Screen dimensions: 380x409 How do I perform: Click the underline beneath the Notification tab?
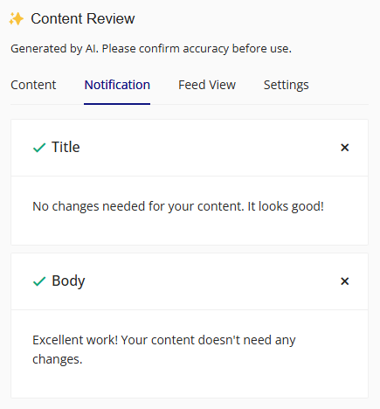coord(117,104)
